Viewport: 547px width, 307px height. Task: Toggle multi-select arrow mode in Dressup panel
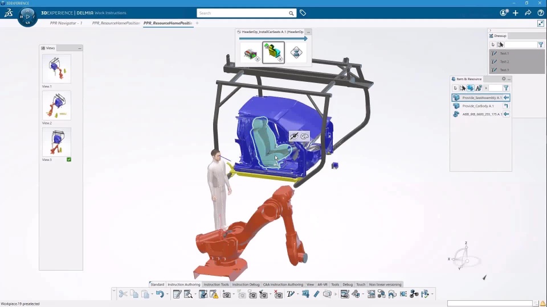[500, 44]
